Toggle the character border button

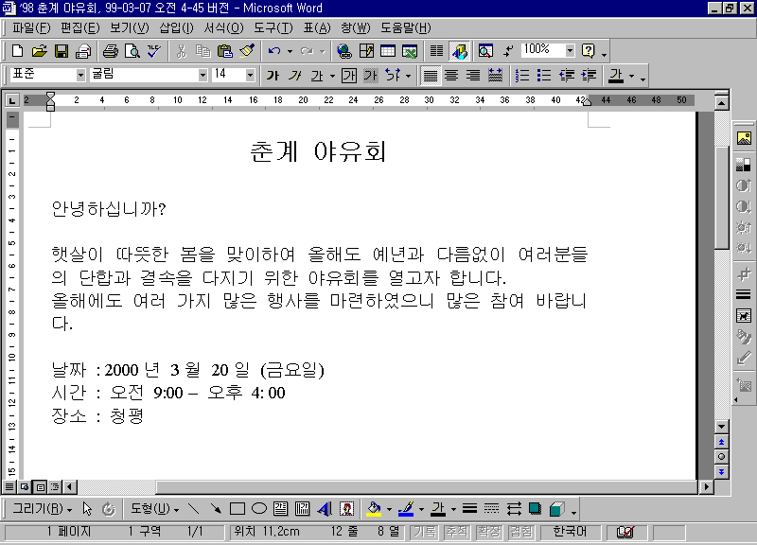tap(348, 76)
